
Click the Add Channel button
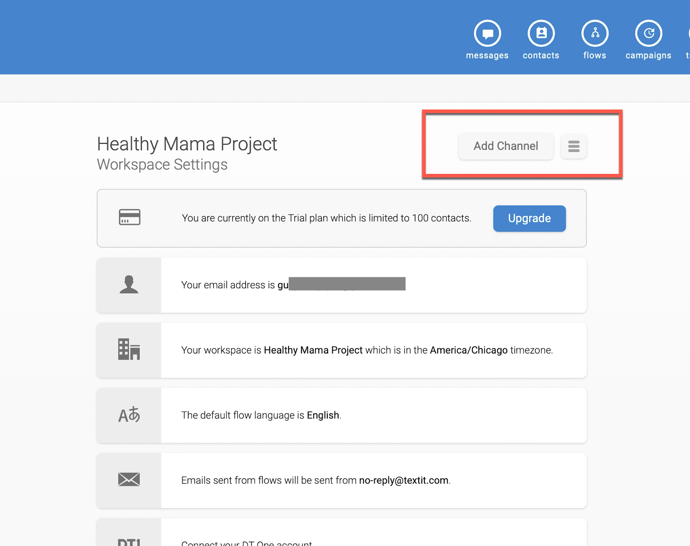pos(506,146)
